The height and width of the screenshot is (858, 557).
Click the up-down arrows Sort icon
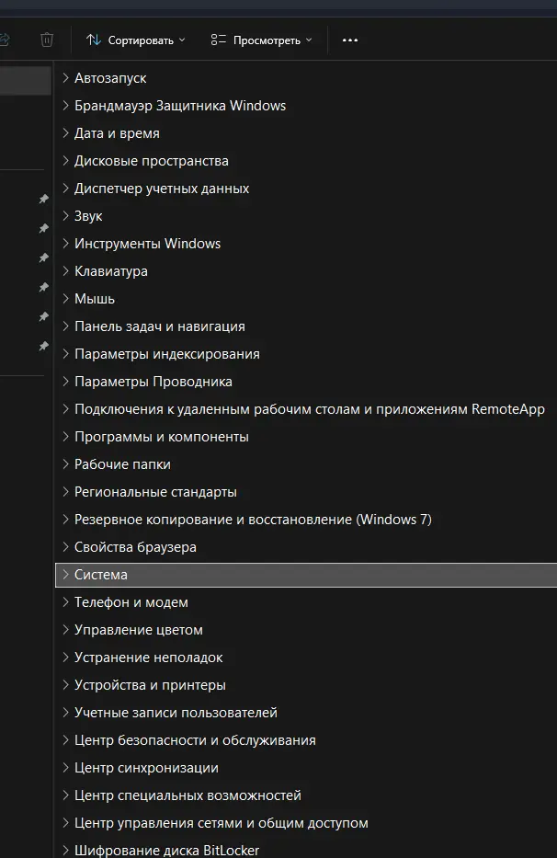point(94,40)
